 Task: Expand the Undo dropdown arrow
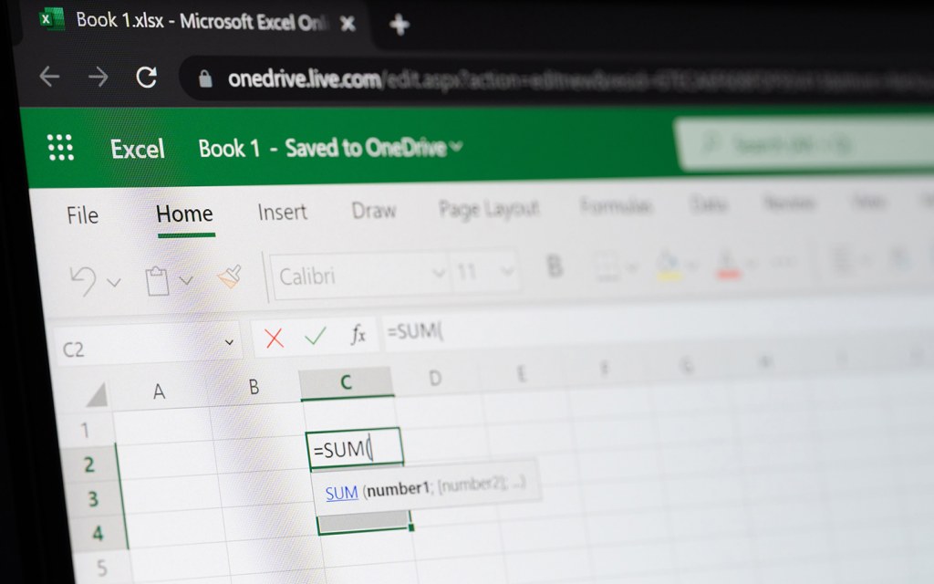click(x=114, y=282)
